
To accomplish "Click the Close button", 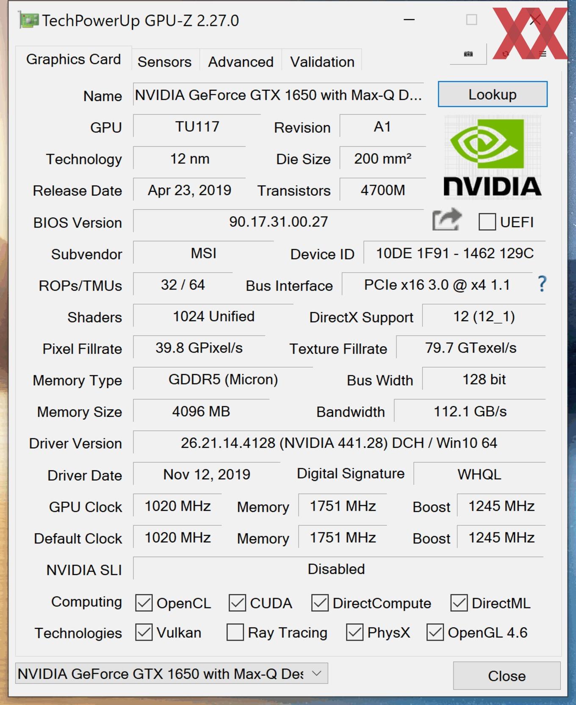I will 507,675.
